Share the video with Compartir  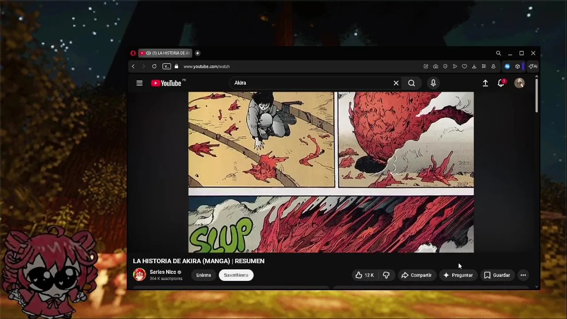[416, 275]
